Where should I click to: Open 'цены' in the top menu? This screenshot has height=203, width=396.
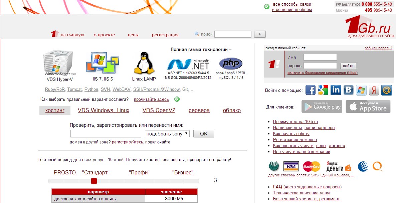coord(133,35)
